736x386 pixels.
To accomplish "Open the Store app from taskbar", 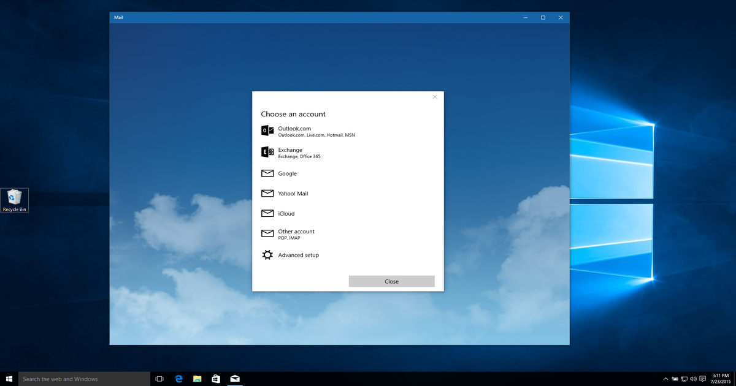I will click(216, 379).
